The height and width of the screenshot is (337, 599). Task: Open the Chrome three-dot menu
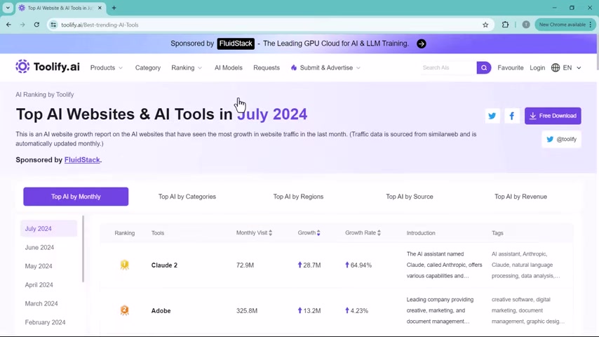pyautogui.click(x=591, y=25)
